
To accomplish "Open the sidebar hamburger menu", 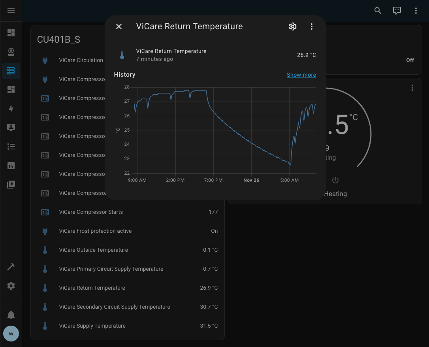I will 11,11.
